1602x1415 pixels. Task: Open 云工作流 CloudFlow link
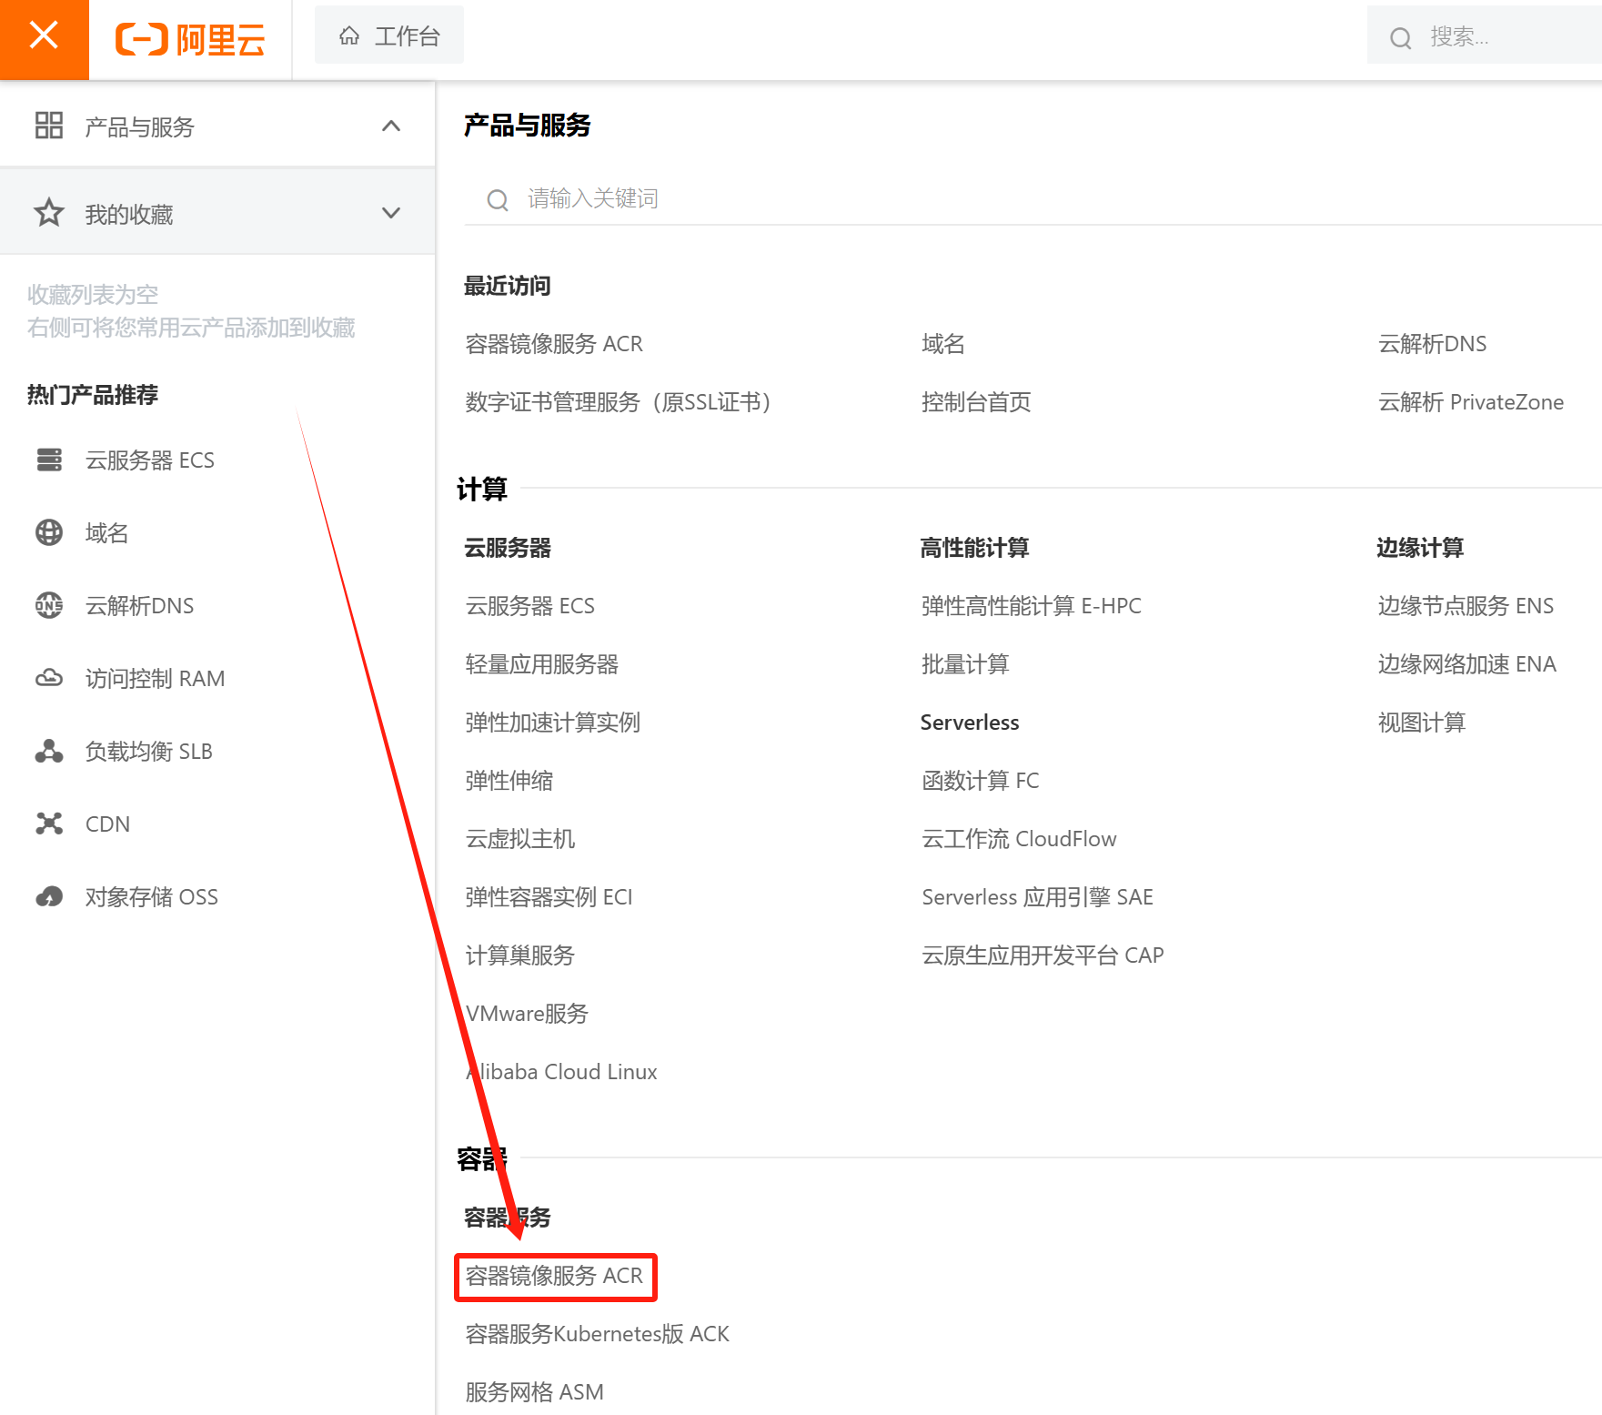click(x=1019, y=839)
